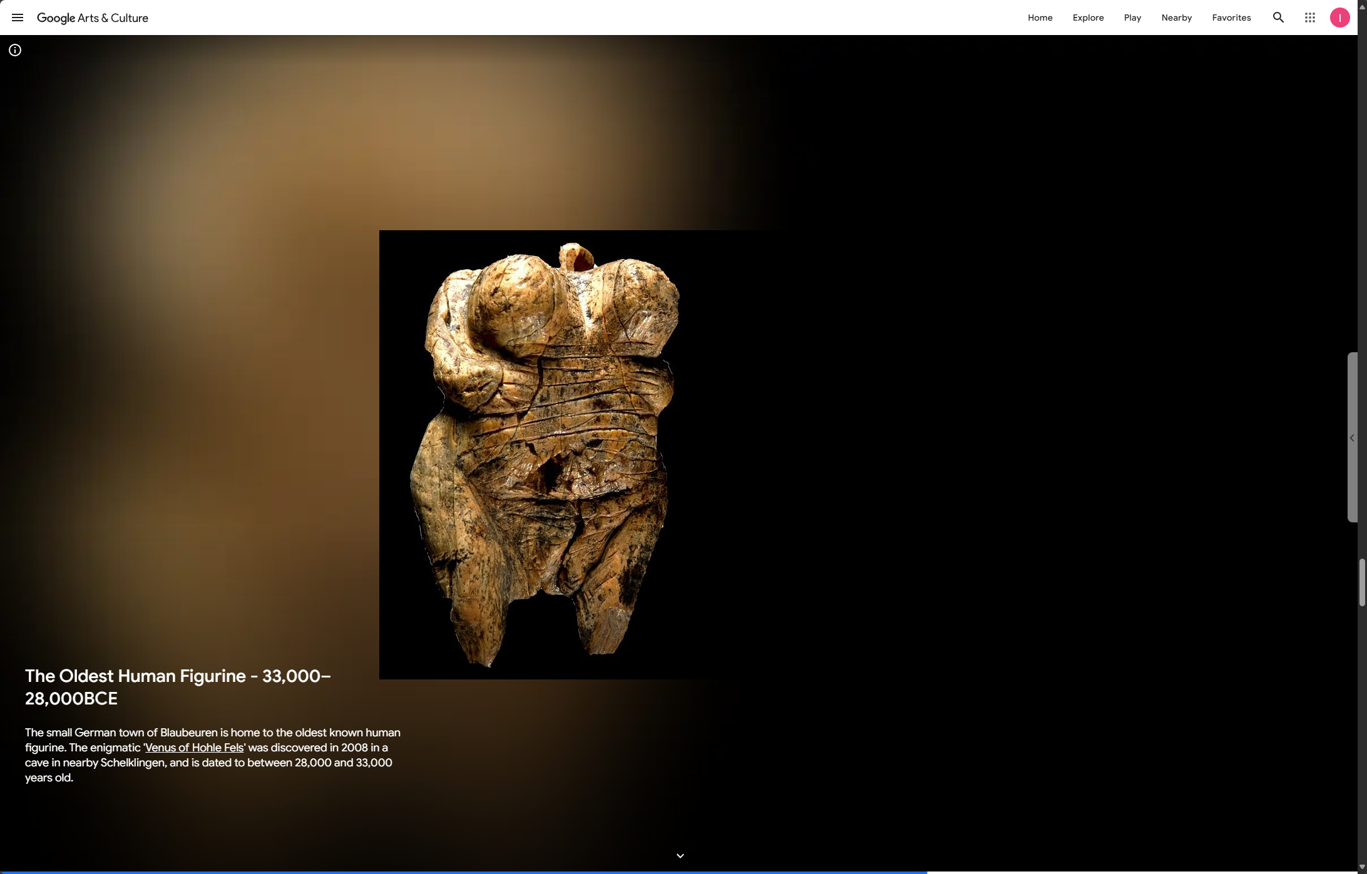Click the Google Arts & Culture logo
The height and width of the screenshot is (874, 1367).
click(x=93, y=18)
